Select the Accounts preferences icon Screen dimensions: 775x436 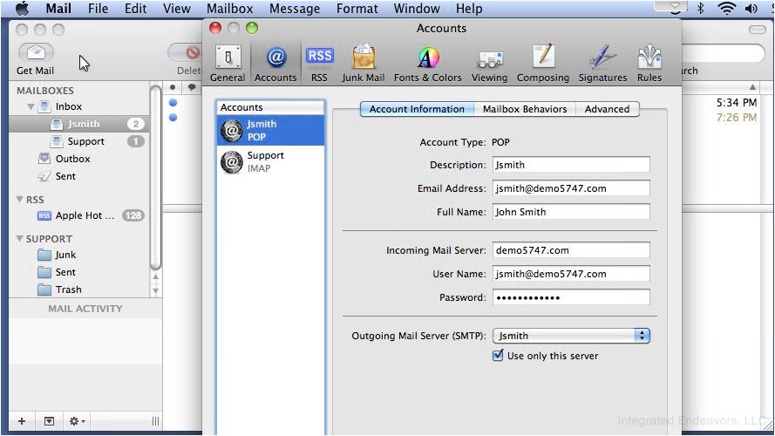click(x=275, y=64)
